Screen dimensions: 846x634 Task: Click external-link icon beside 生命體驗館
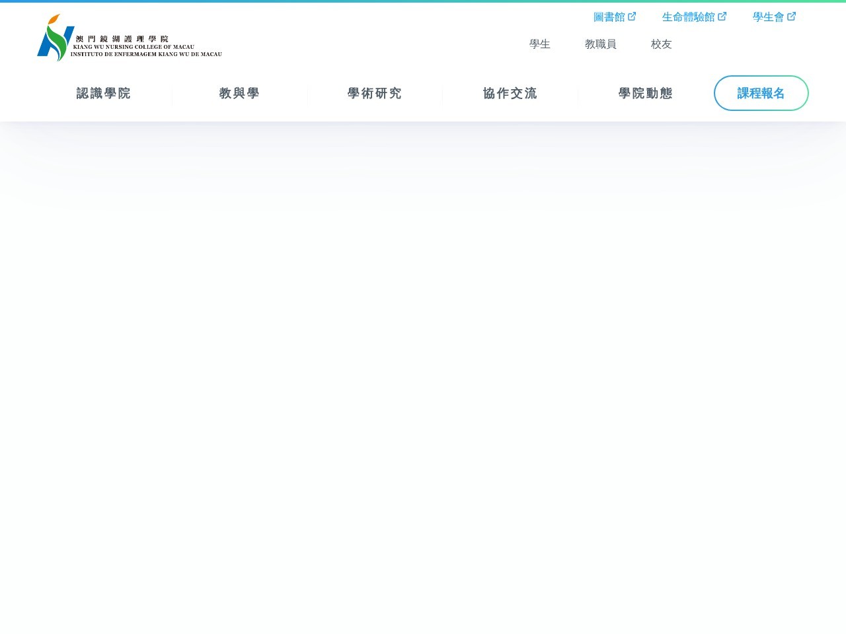(x=722, y=17)
